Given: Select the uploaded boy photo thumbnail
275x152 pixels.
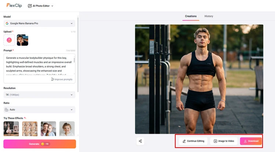Looking at the screenshot, I should [x=22, y=40].
